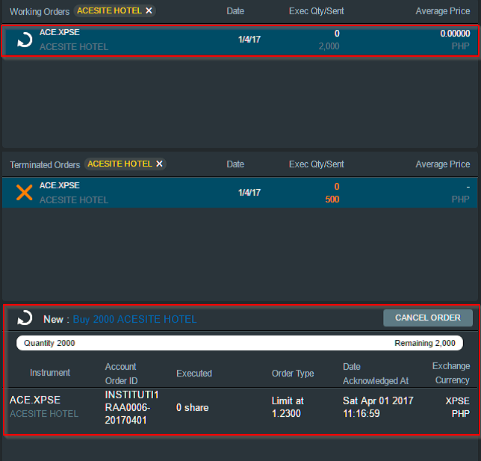Click the CANCEL ORDER button

click(428, 318)
